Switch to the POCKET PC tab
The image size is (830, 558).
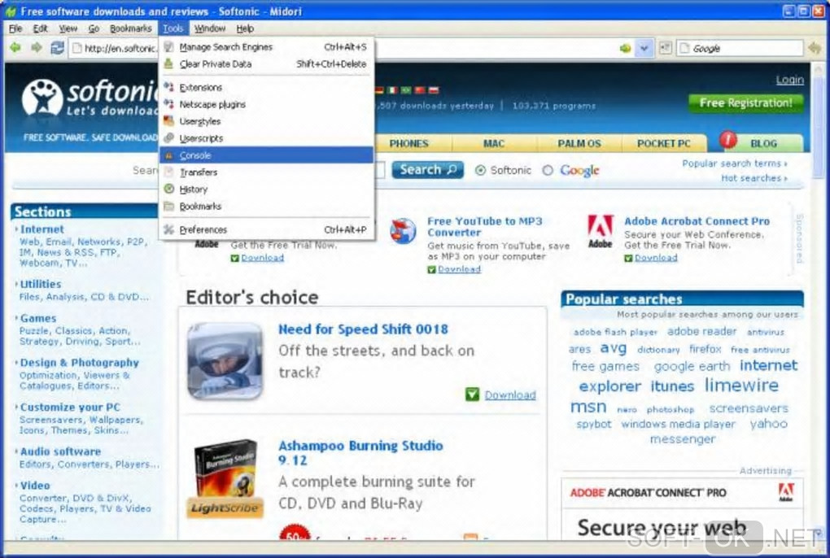664,143
